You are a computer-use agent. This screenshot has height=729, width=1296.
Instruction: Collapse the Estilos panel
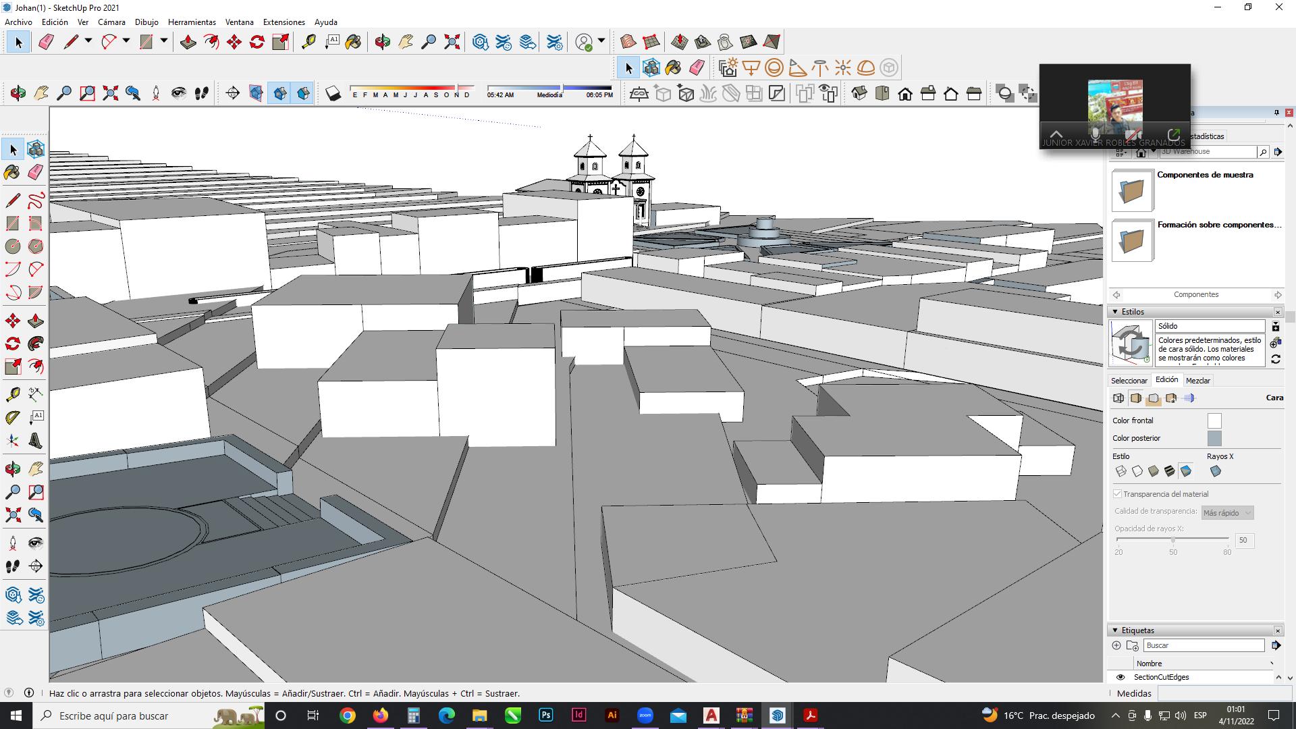click(1115, 312)
